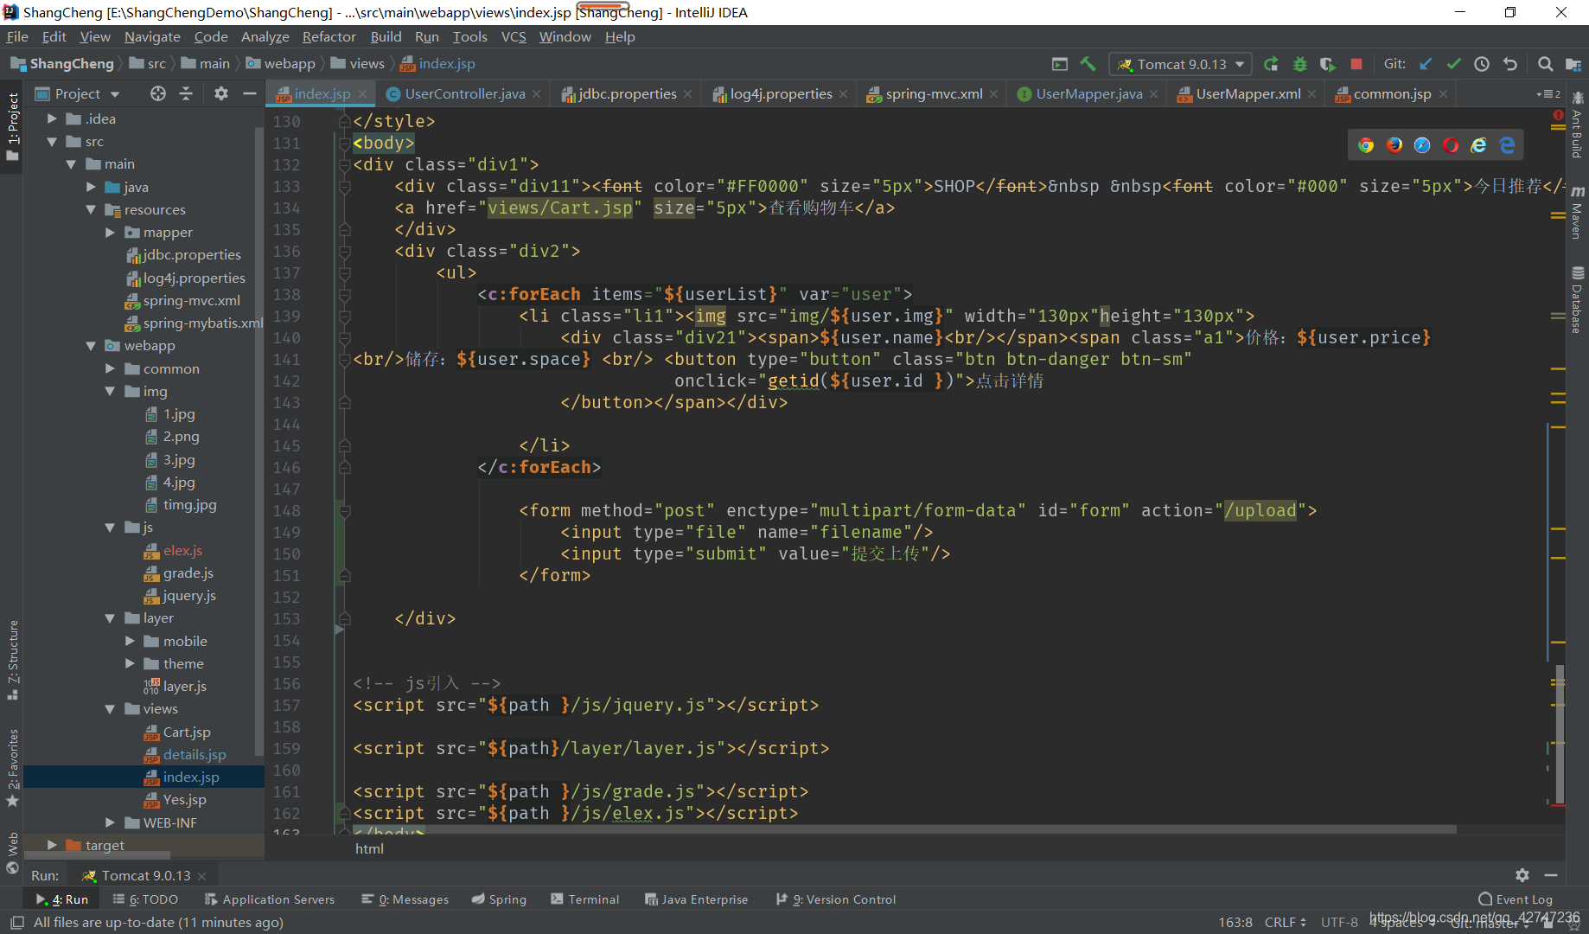Open Application Servers tool window
Viewport: 1589px width, 934px height.
coord(270,899)
